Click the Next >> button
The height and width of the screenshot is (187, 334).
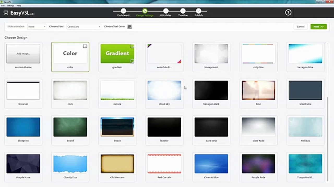click(x=319, y=26)
